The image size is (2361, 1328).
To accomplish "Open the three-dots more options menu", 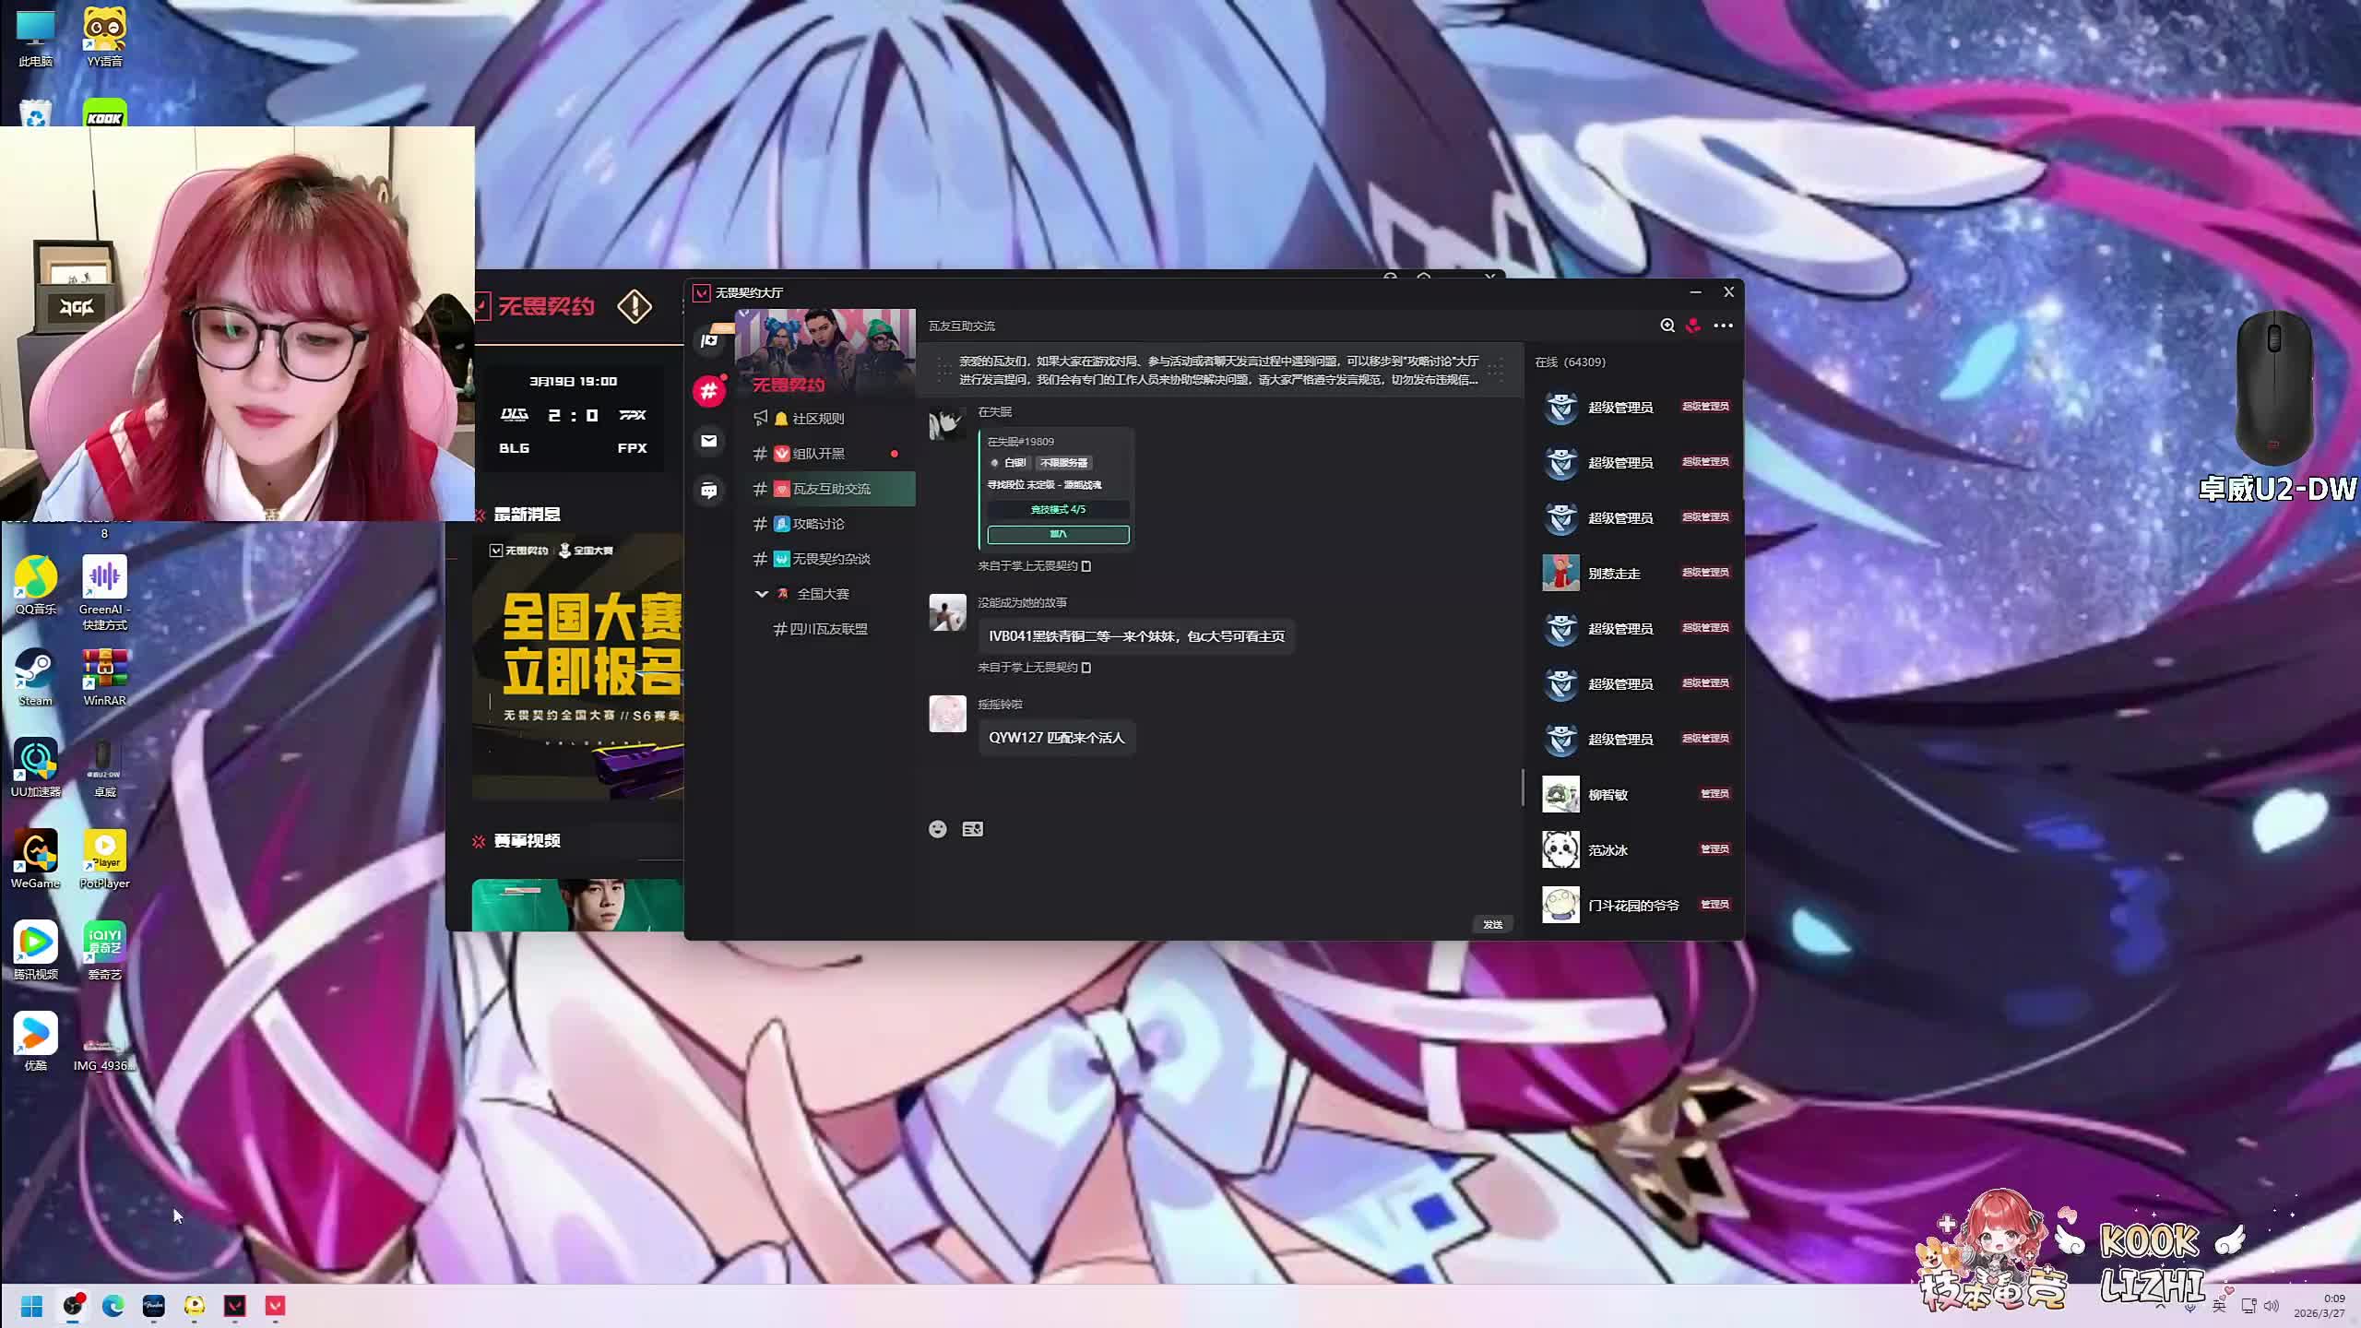I will (x=1723, y=326).
